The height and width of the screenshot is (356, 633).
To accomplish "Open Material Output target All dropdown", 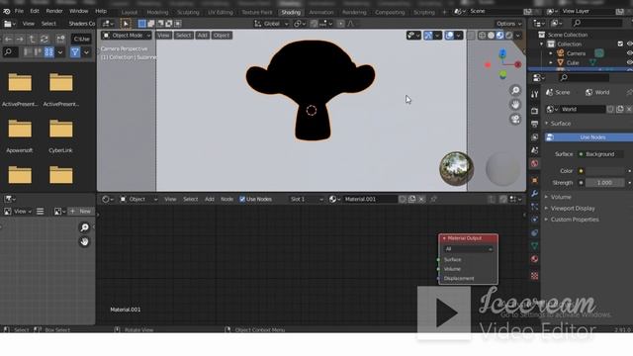I will coord(468,249).
